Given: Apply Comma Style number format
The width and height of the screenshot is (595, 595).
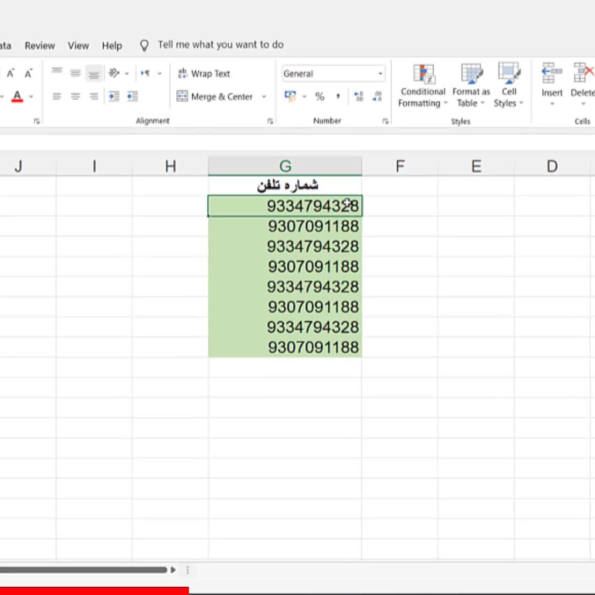Looking at the screenshot, I should click(x=338, y=97).
